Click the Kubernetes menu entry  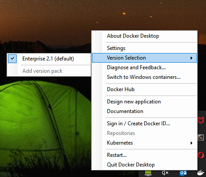(x=144, y=143)
